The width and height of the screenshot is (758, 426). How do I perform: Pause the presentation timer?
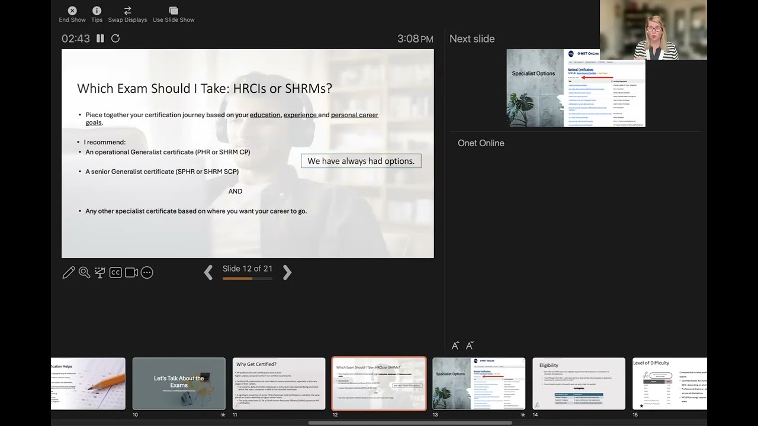click(x=100, y=38)
